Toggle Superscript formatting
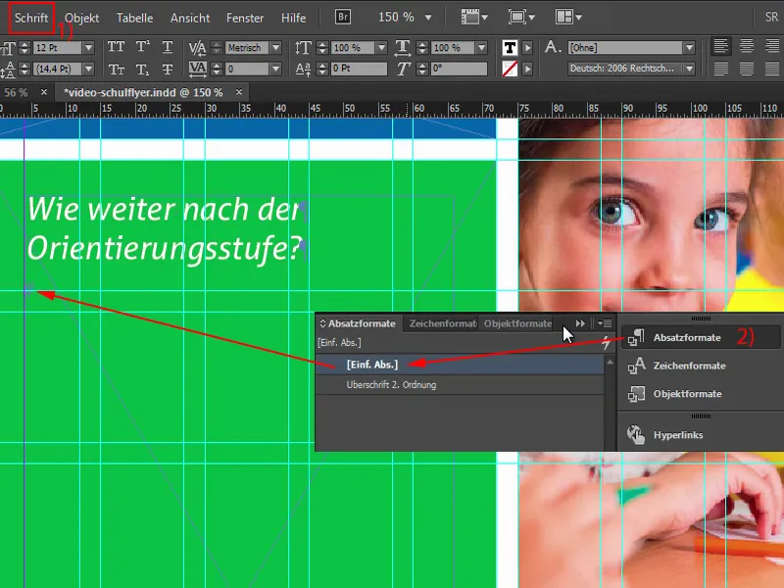 [142, 47]
